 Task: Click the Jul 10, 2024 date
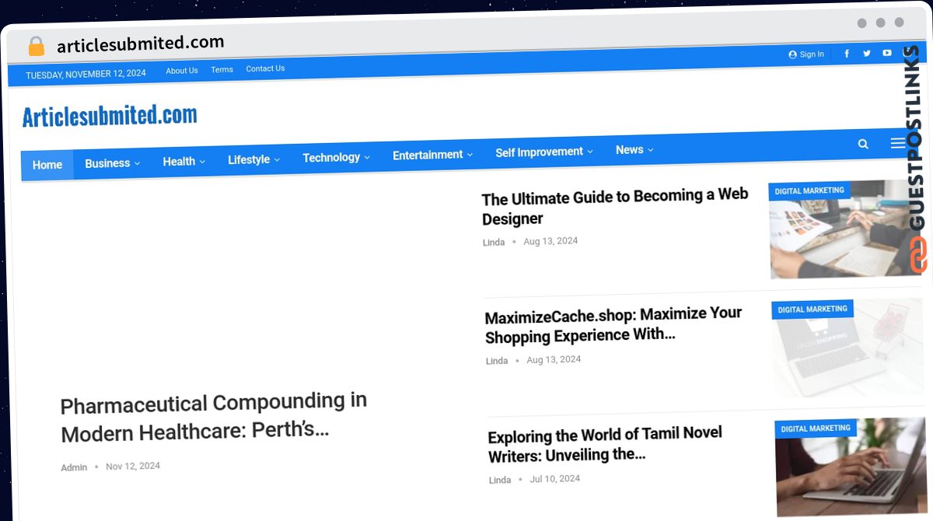click(x=555, y=478)
